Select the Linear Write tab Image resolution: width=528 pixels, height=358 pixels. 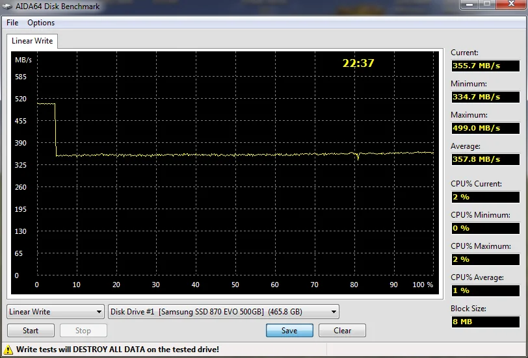(32, 41)
